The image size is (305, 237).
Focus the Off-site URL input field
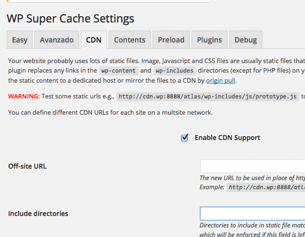click(x=252, y=166)
